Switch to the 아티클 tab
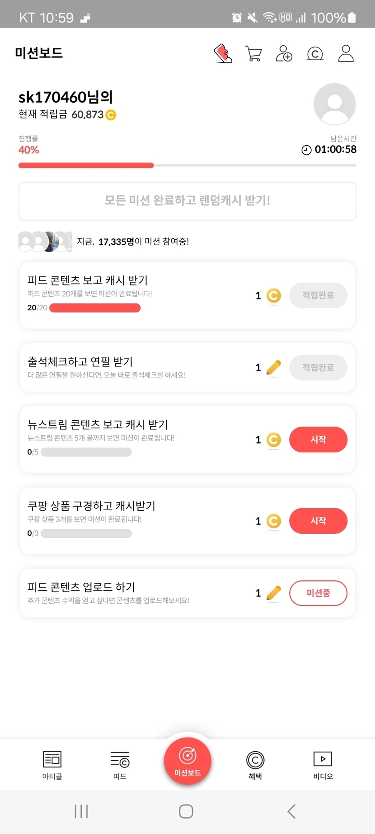Viewport: 375px width, 834px height. (x=52, y=765)
